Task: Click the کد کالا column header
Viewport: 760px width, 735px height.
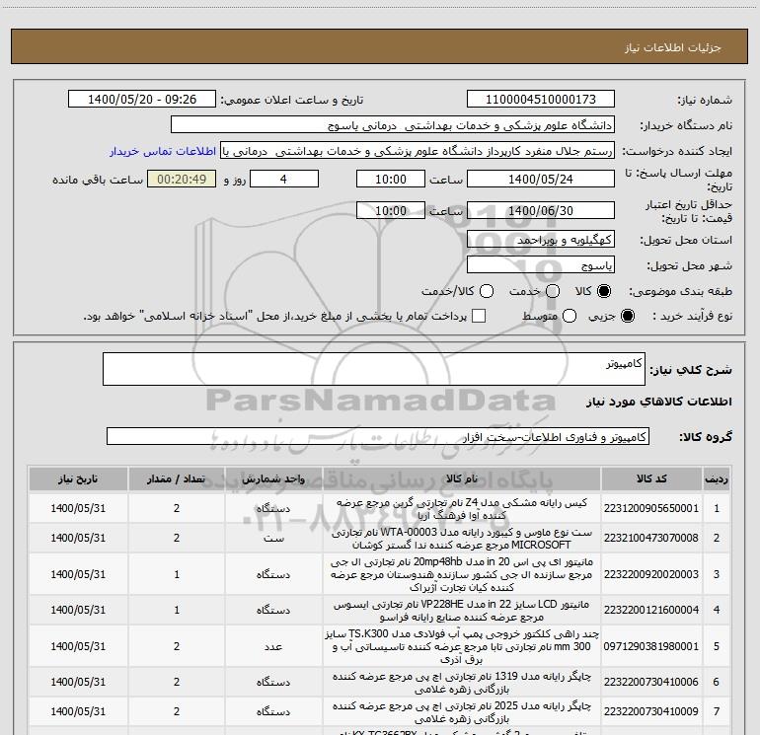Action: [651, 478]
